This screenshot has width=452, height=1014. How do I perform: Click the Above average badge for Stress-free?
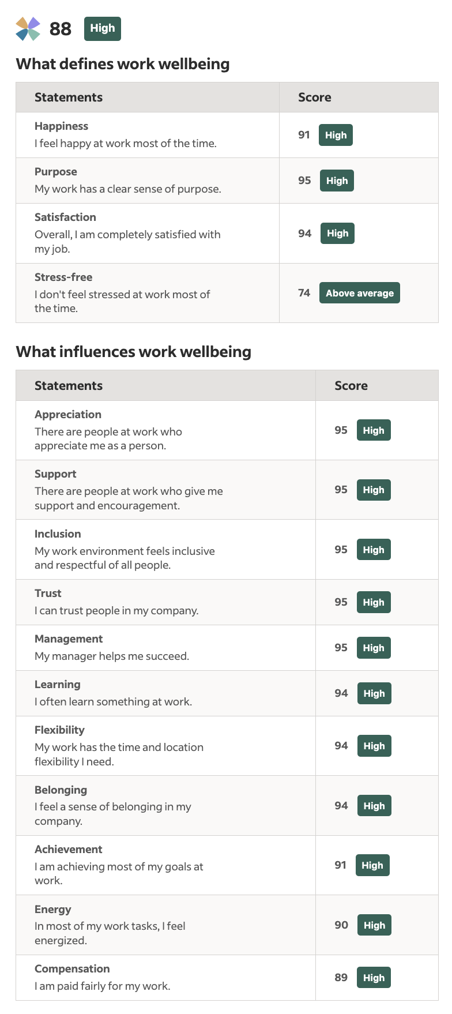360,293
